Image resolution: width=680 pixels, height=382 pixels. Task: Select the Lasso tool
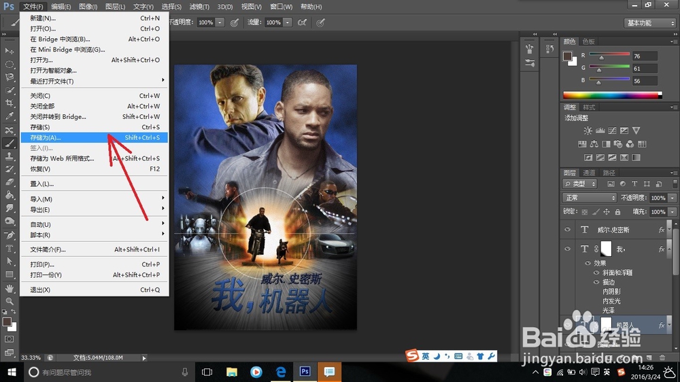click(9, 77)
